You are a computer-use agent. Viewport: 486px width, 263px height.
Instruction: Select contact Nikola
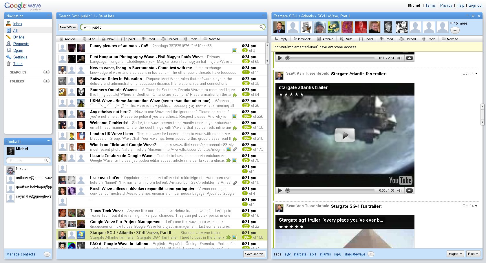[28, 170]
